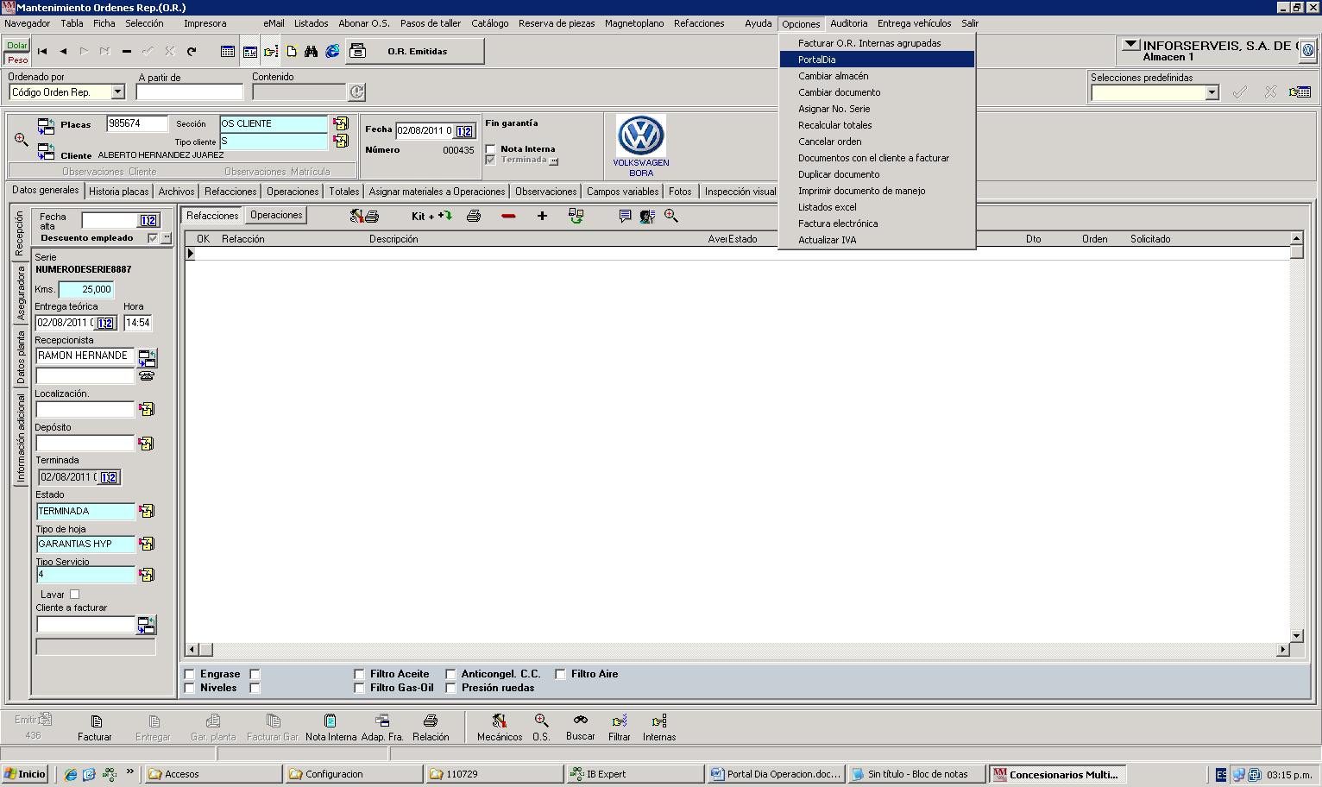
Task: Enable the Engrase checkbox
Action: tap(190, 674)
